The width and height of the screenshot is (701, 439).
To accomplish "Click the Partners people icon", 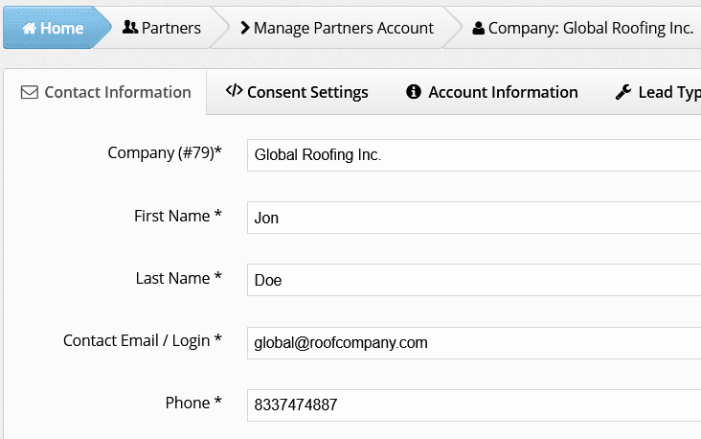I will point(130,27).
